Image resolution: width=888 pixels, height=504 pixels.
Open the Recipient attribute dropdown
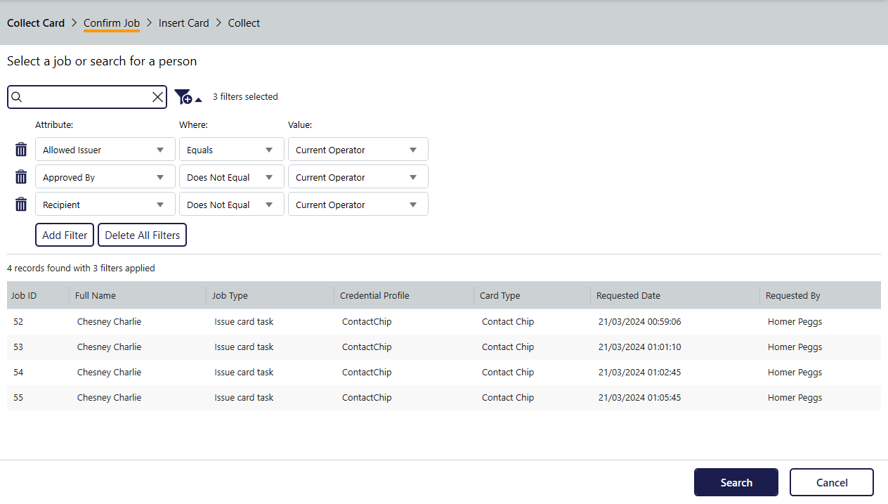click(x=105, y=205)
